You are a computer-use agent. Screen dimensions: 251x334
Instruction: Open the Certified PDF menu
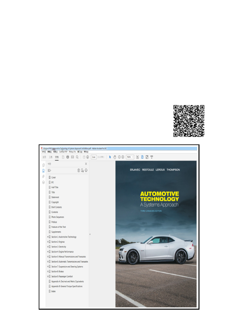[x=63, y=152]
